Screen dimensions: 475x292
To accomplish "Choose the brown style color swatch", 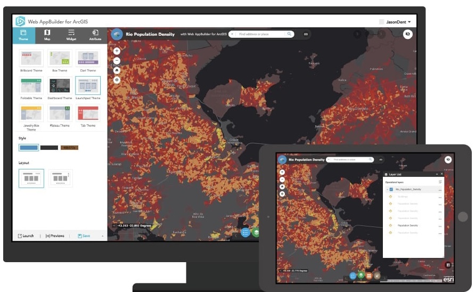I will point(69,148).
